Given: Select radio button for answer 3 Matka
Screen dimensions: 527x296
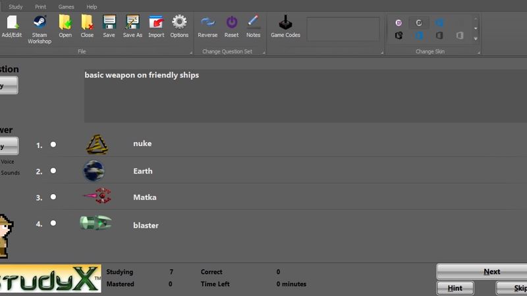Looking at the screenshot, I should pyautogui.click(x=53, y=197).
